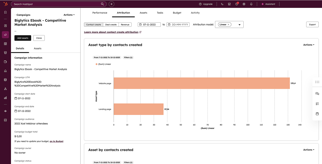Open the Marketing megaphone icon in the sidebar
322x164 pixels.
[x=5, y=35]
